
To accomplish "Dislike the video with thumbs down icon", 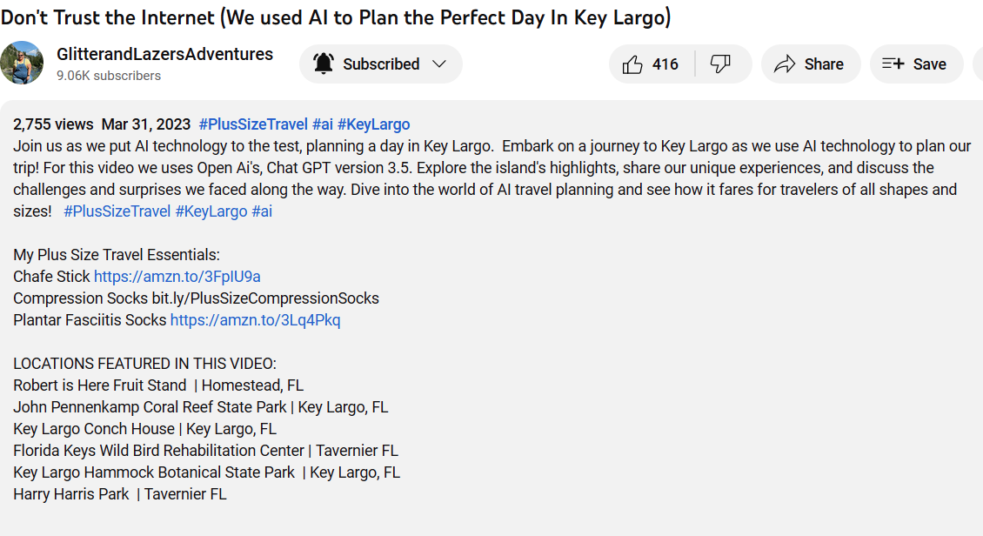I will pyautogui.click(x=720, y=64).
